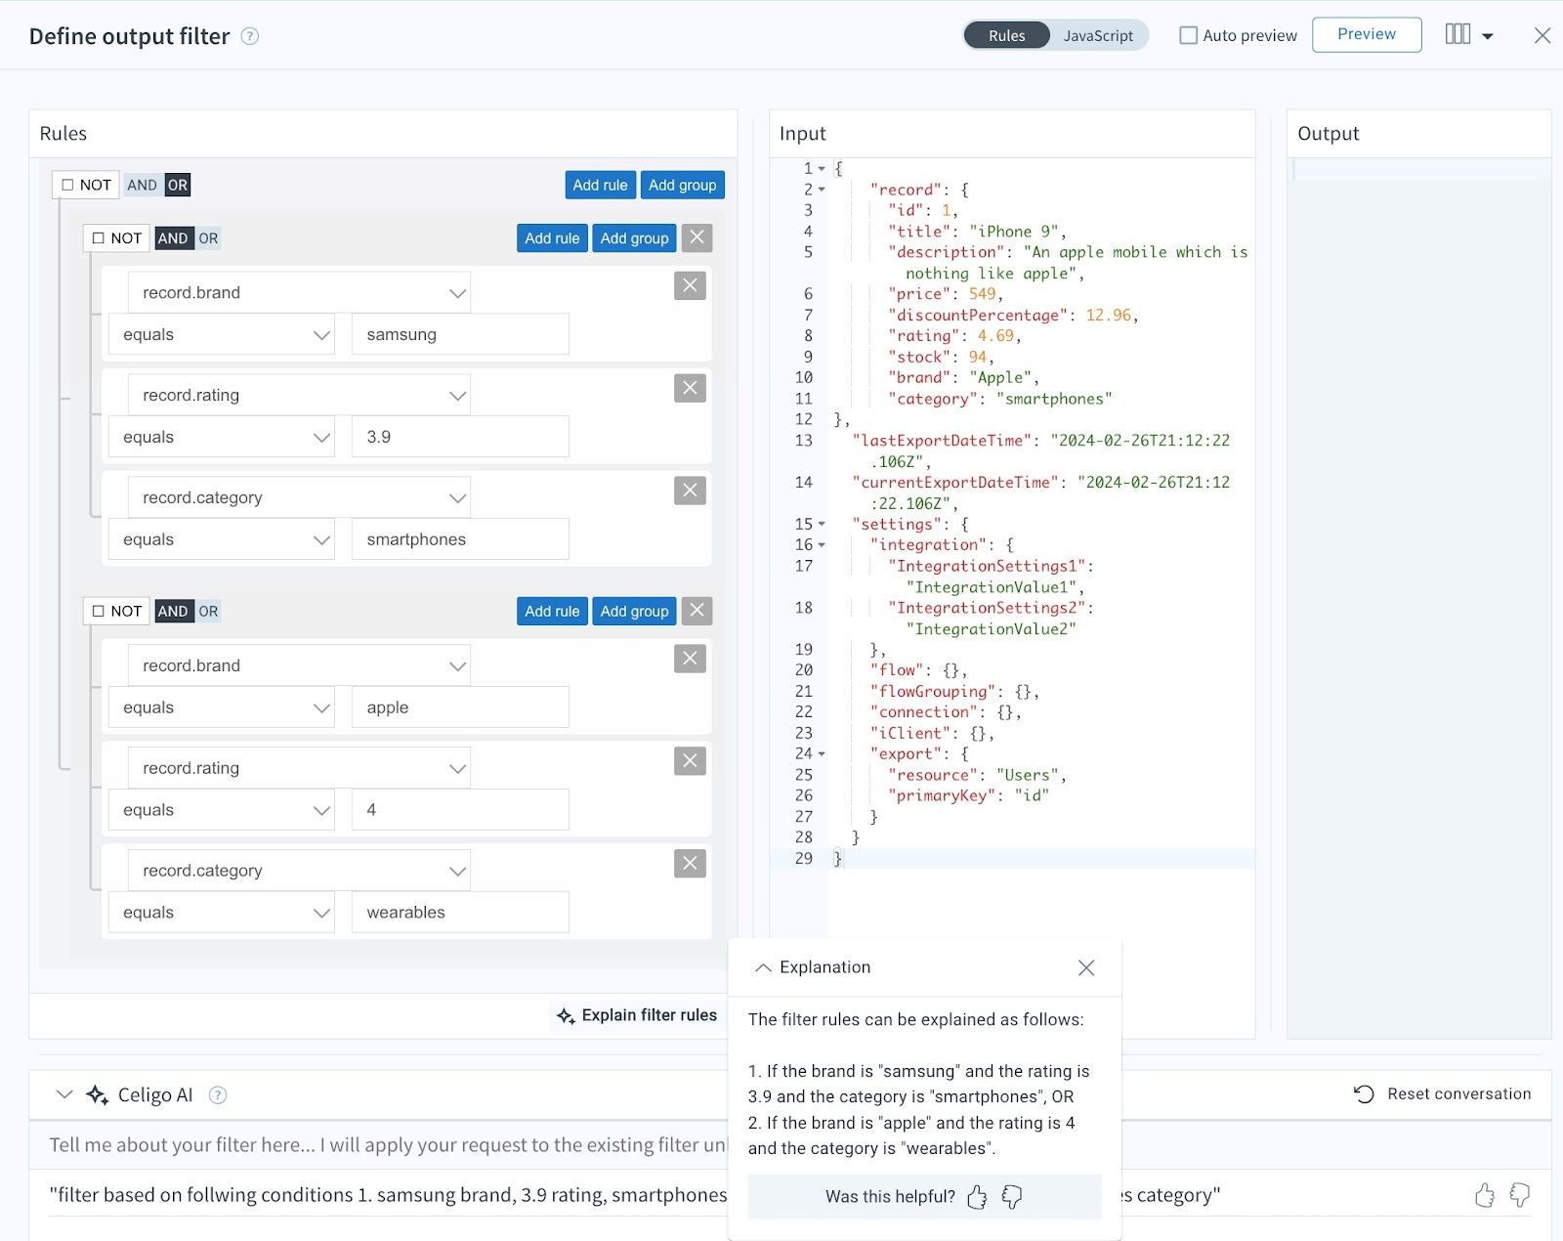Delete the second rule group entirely

click(x=697, y=611)
